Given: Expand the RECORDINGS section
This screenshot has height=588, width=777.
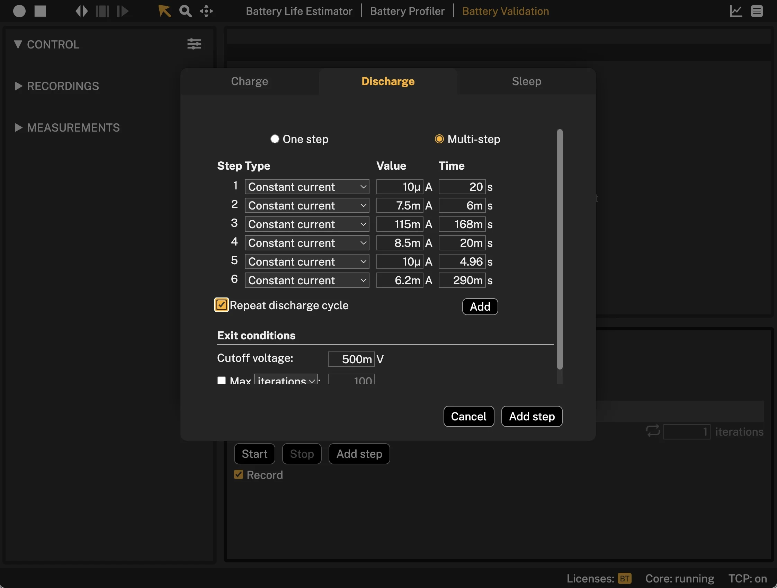Looking at the screenshot, I should coord(18,86).
